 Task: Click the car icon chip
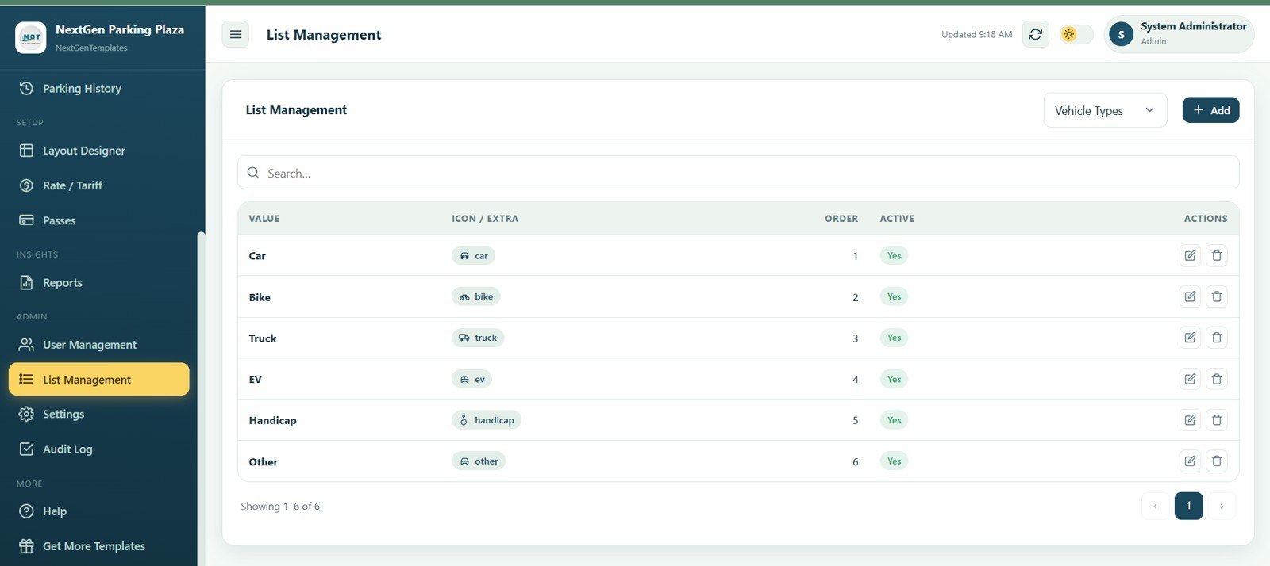tap(473, 255)
